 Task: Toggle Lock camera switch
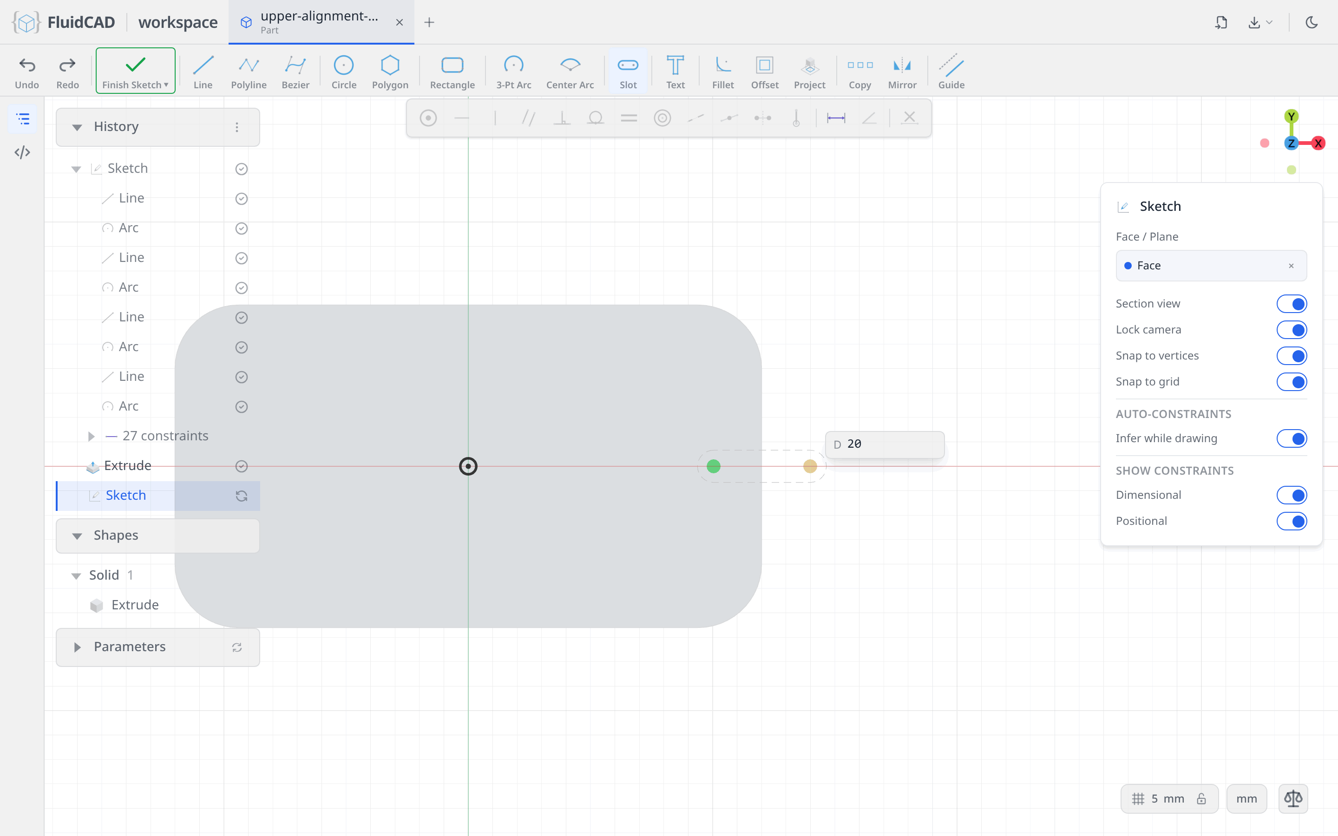pos(1292,330)
